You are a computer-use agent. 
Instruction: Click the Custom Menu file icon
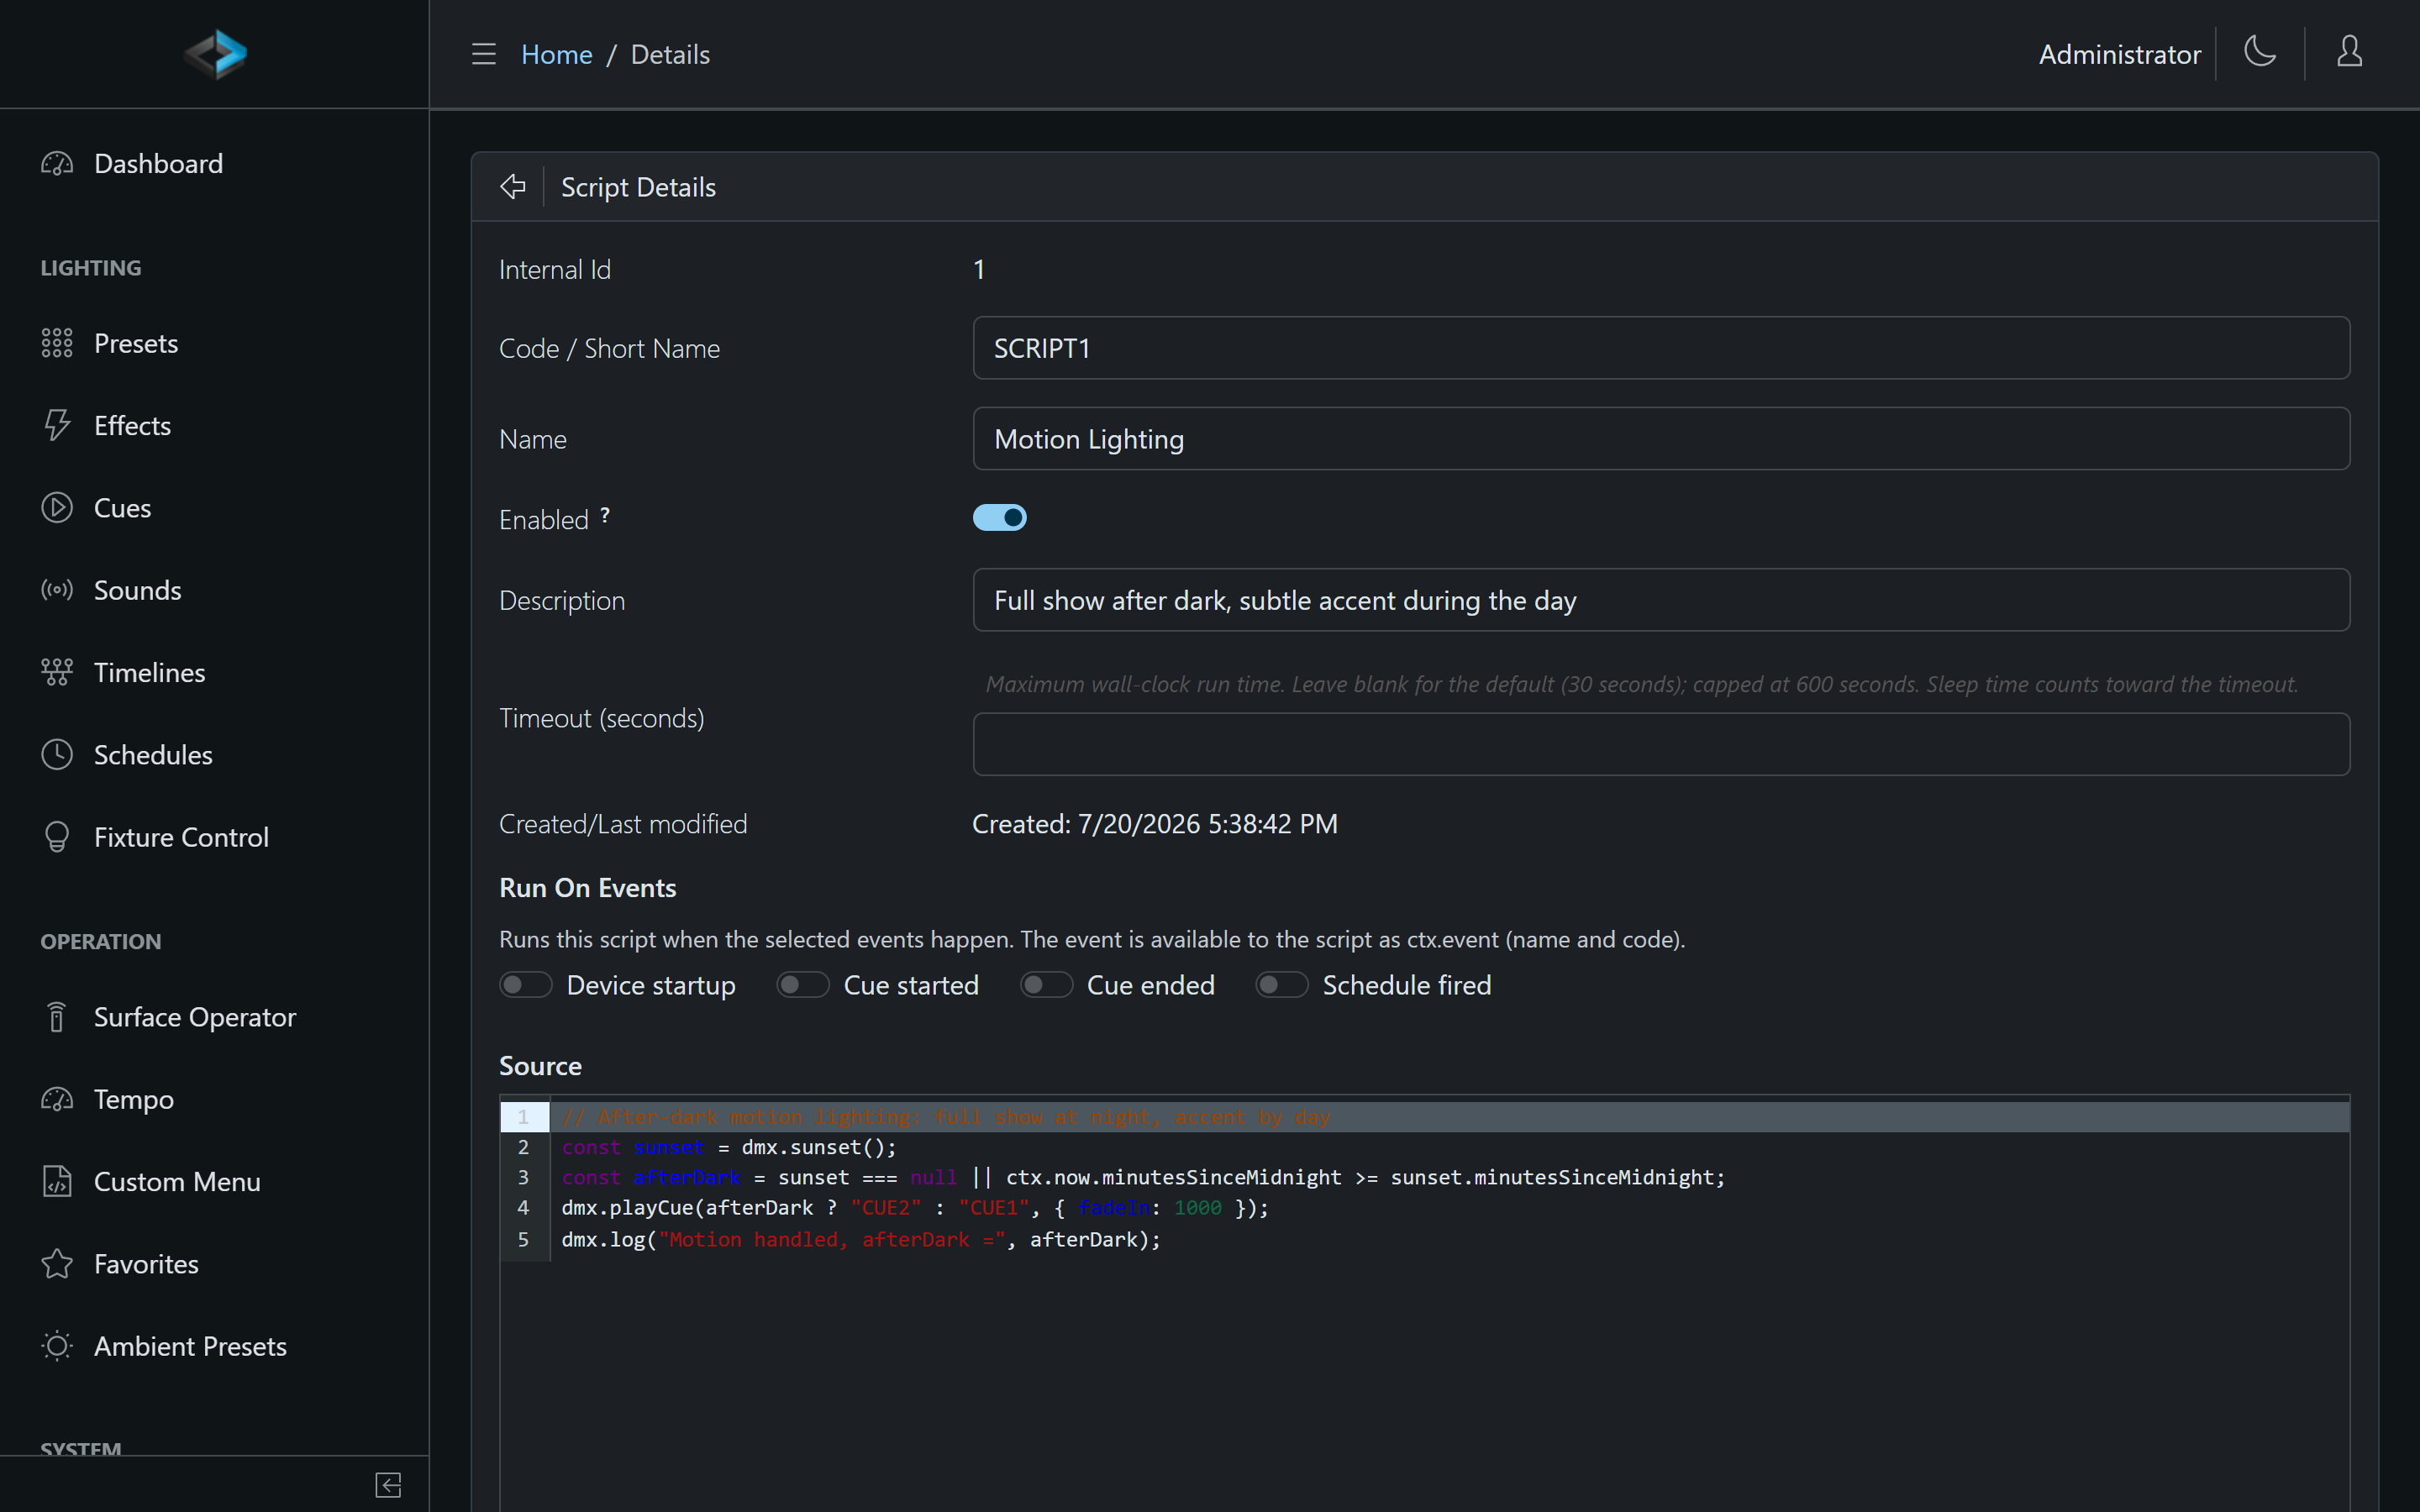coord(57,1181)
